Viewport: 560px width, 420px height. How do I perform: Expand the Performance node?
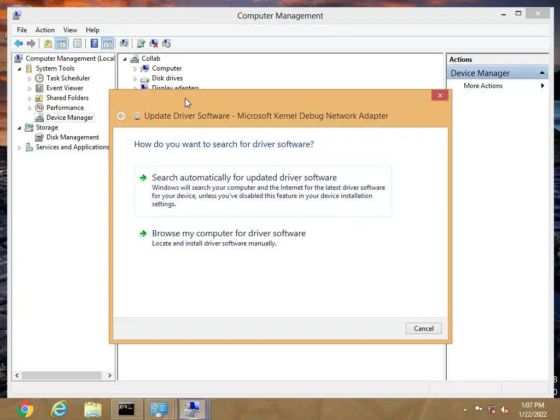[x=30, y=108]
